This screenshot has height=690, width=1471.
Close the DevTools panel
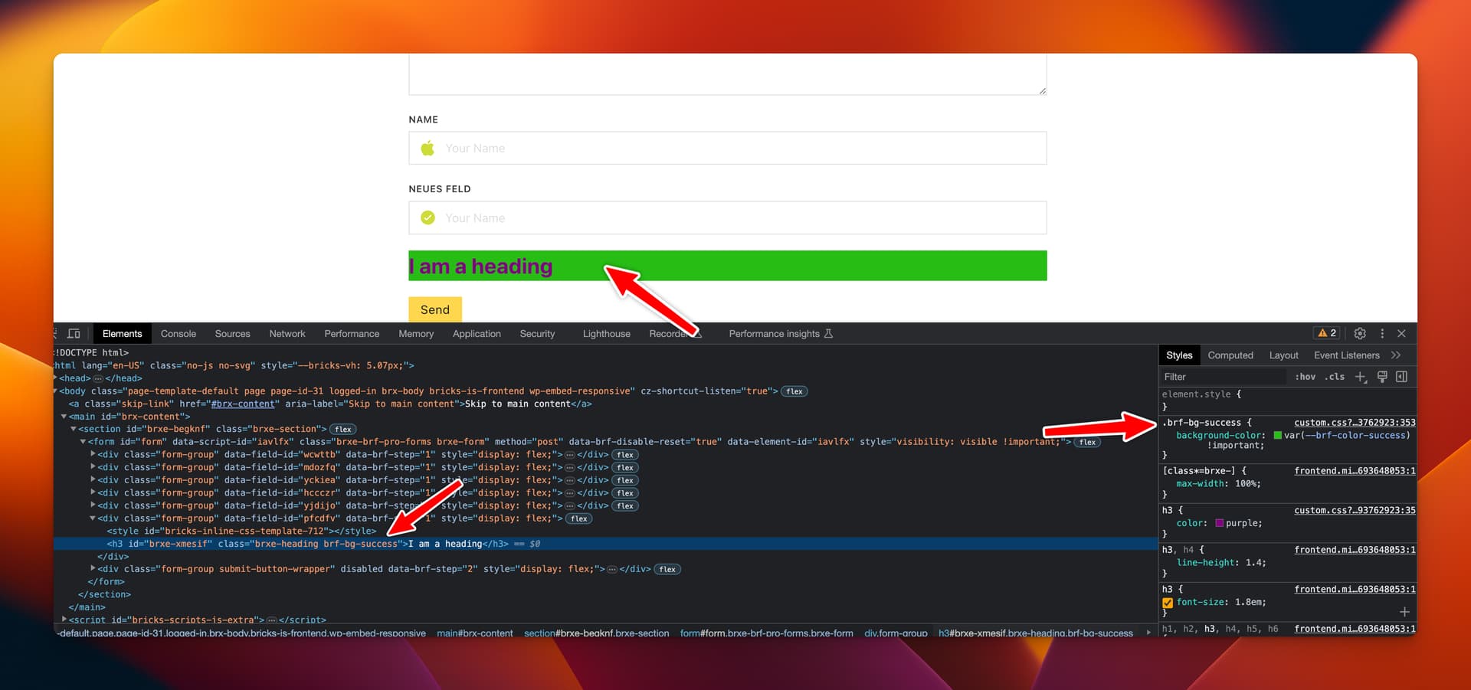(x=1401, y=334)
